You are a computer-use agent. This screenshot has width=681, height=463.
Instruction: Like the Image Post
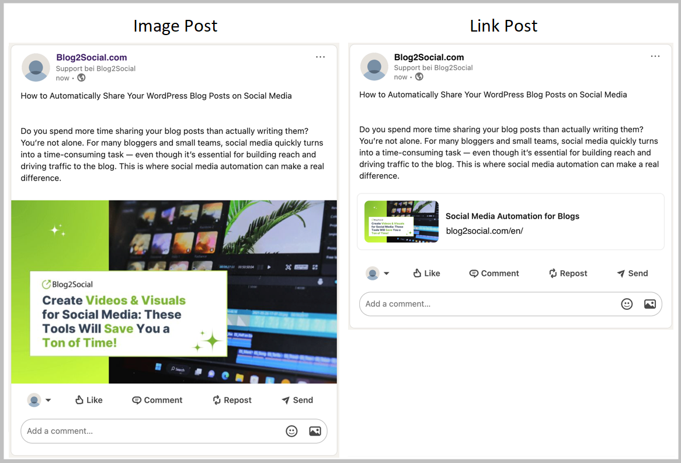[89, 400]
